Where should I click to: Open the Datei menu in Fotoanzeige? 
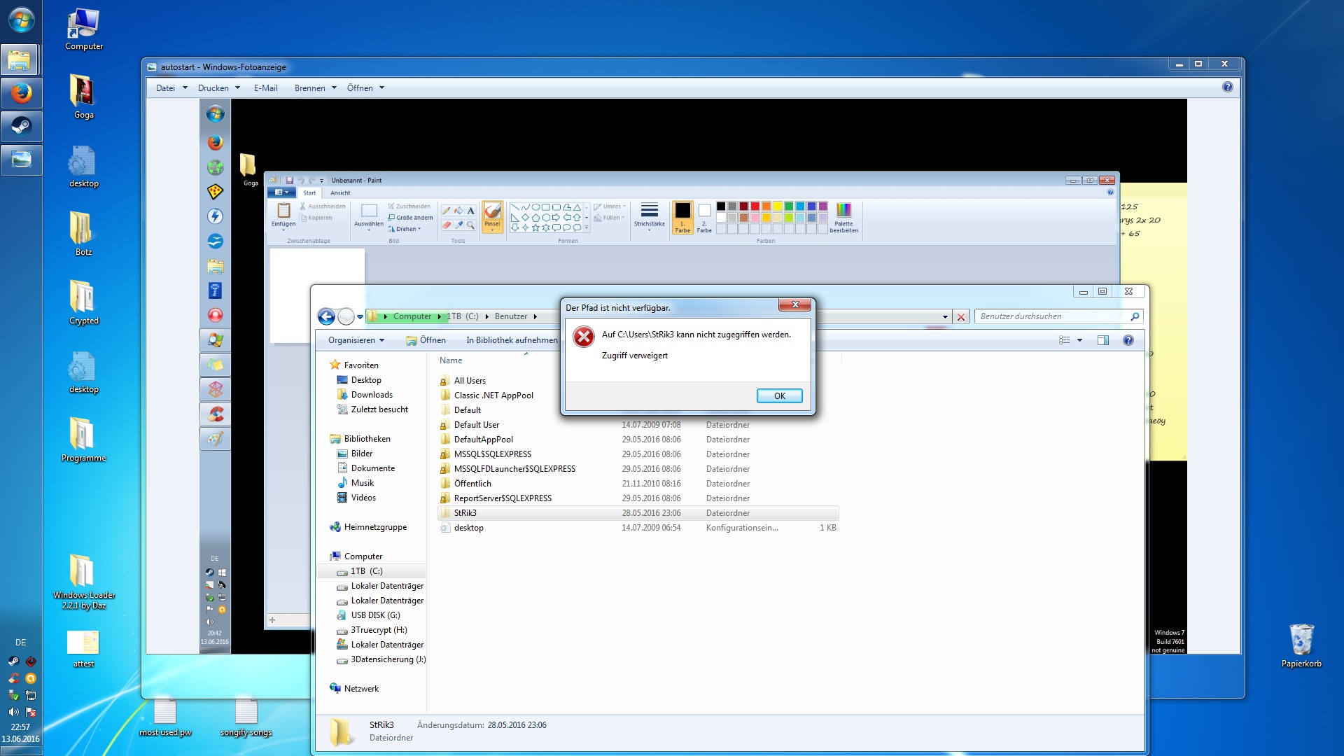click(x=166, y=88)
